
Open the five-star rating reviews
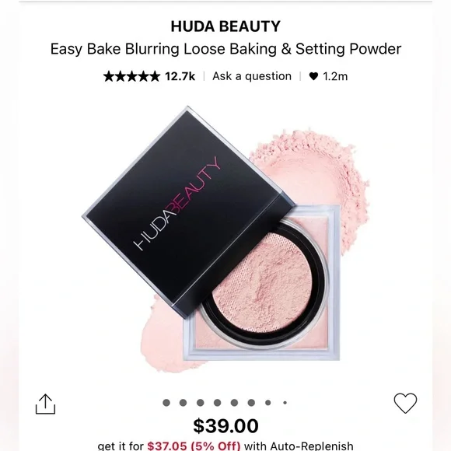[x=131, y=76]
